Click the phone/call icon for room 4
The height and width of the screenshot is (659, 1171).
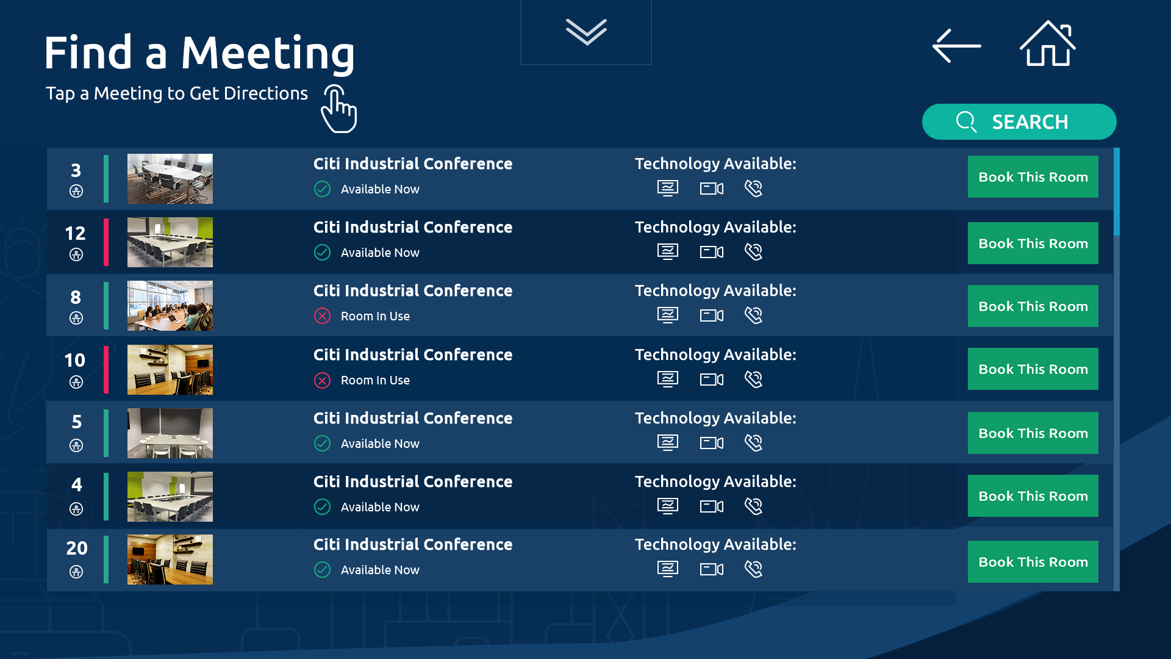coord(752,506)
